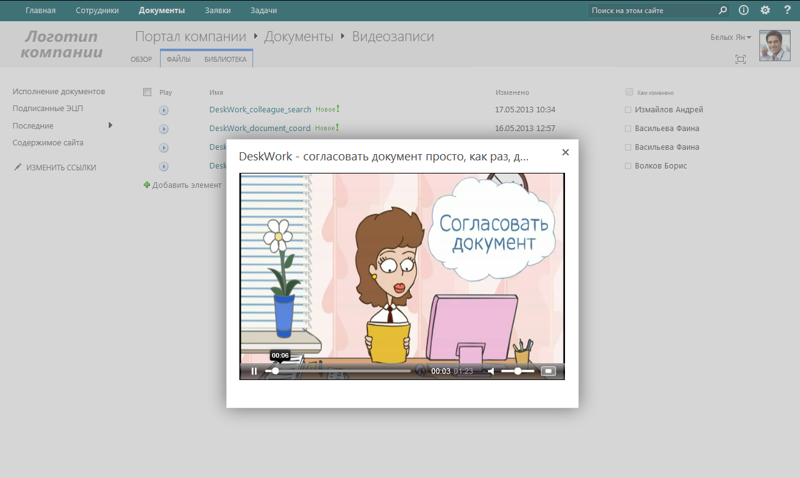Viewport: 800px width, 478px height.
Task: Open the Документы menu item
Action: tap(162, 11)
